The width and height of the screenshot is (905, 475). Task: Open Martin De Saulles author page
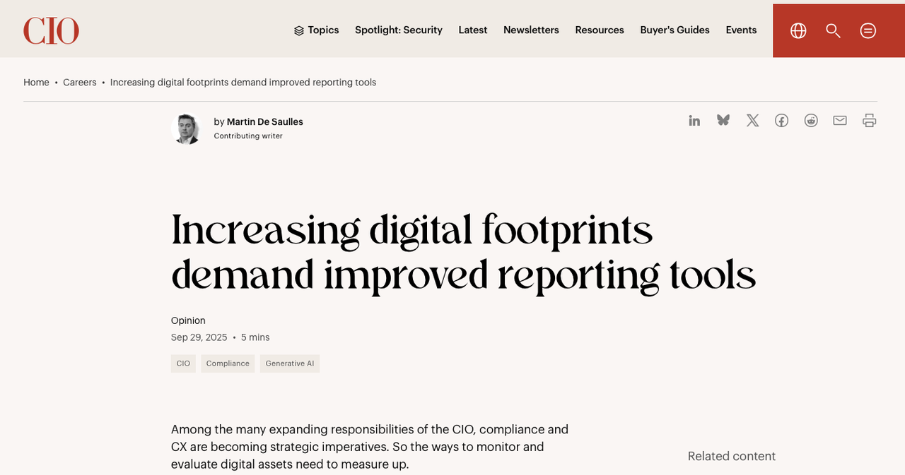point(264,122)
